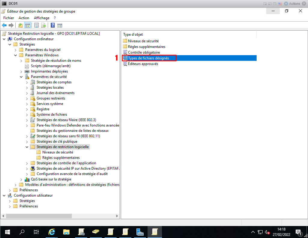Click the Actions button in top bar
Image resolution: width=308 pixels, height=238 pixels.
[x=292, y=4]
